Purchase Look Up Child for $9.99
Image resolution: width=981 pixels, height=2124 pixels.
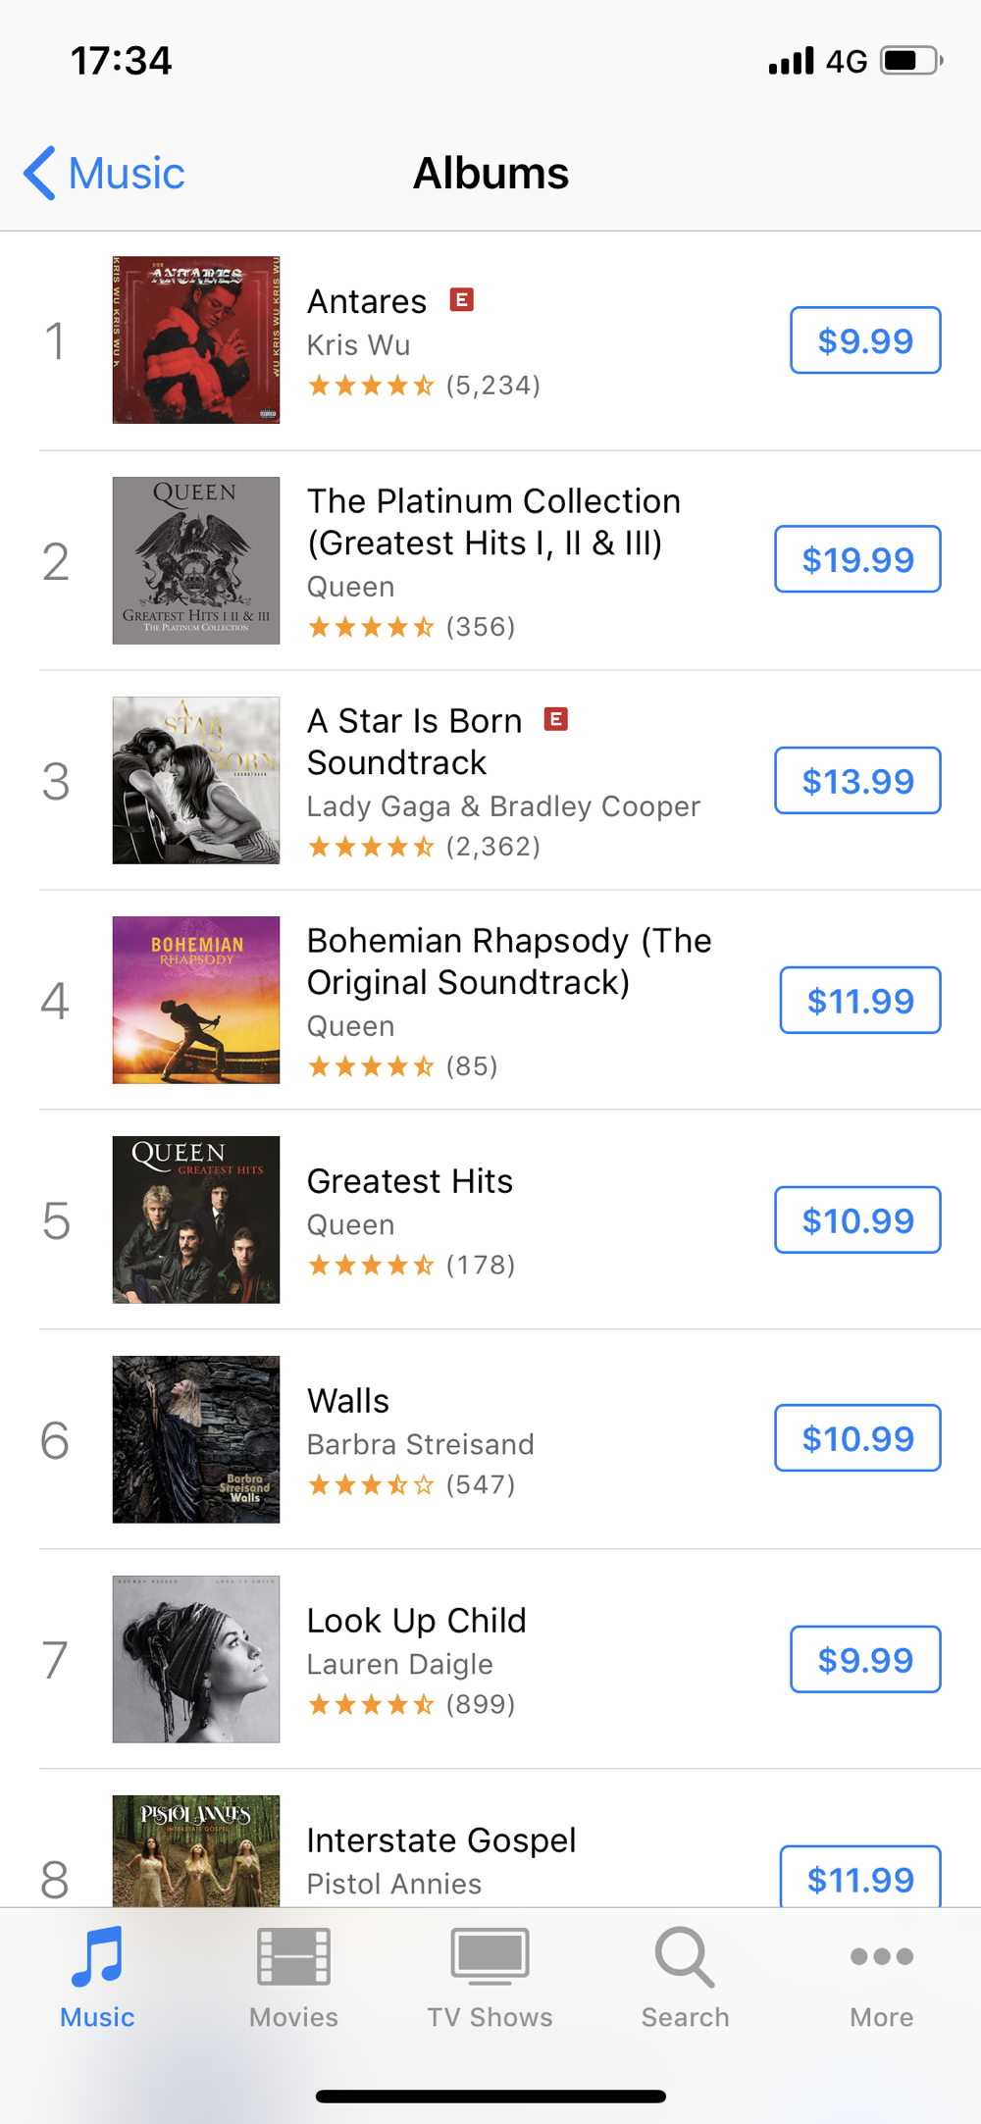(x=865, y=1660)
